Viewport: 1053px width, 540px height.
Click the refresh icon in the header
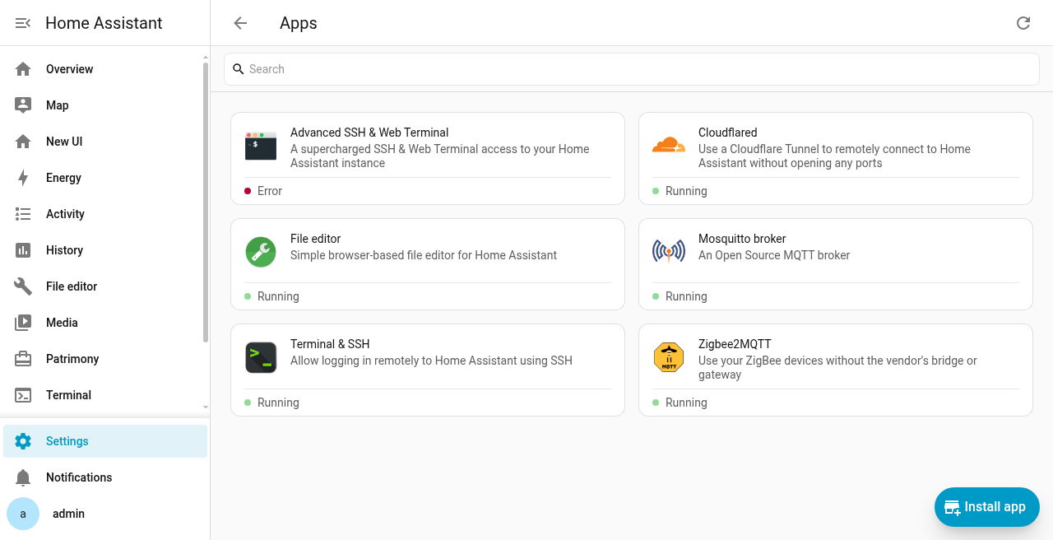[1023, 23]
